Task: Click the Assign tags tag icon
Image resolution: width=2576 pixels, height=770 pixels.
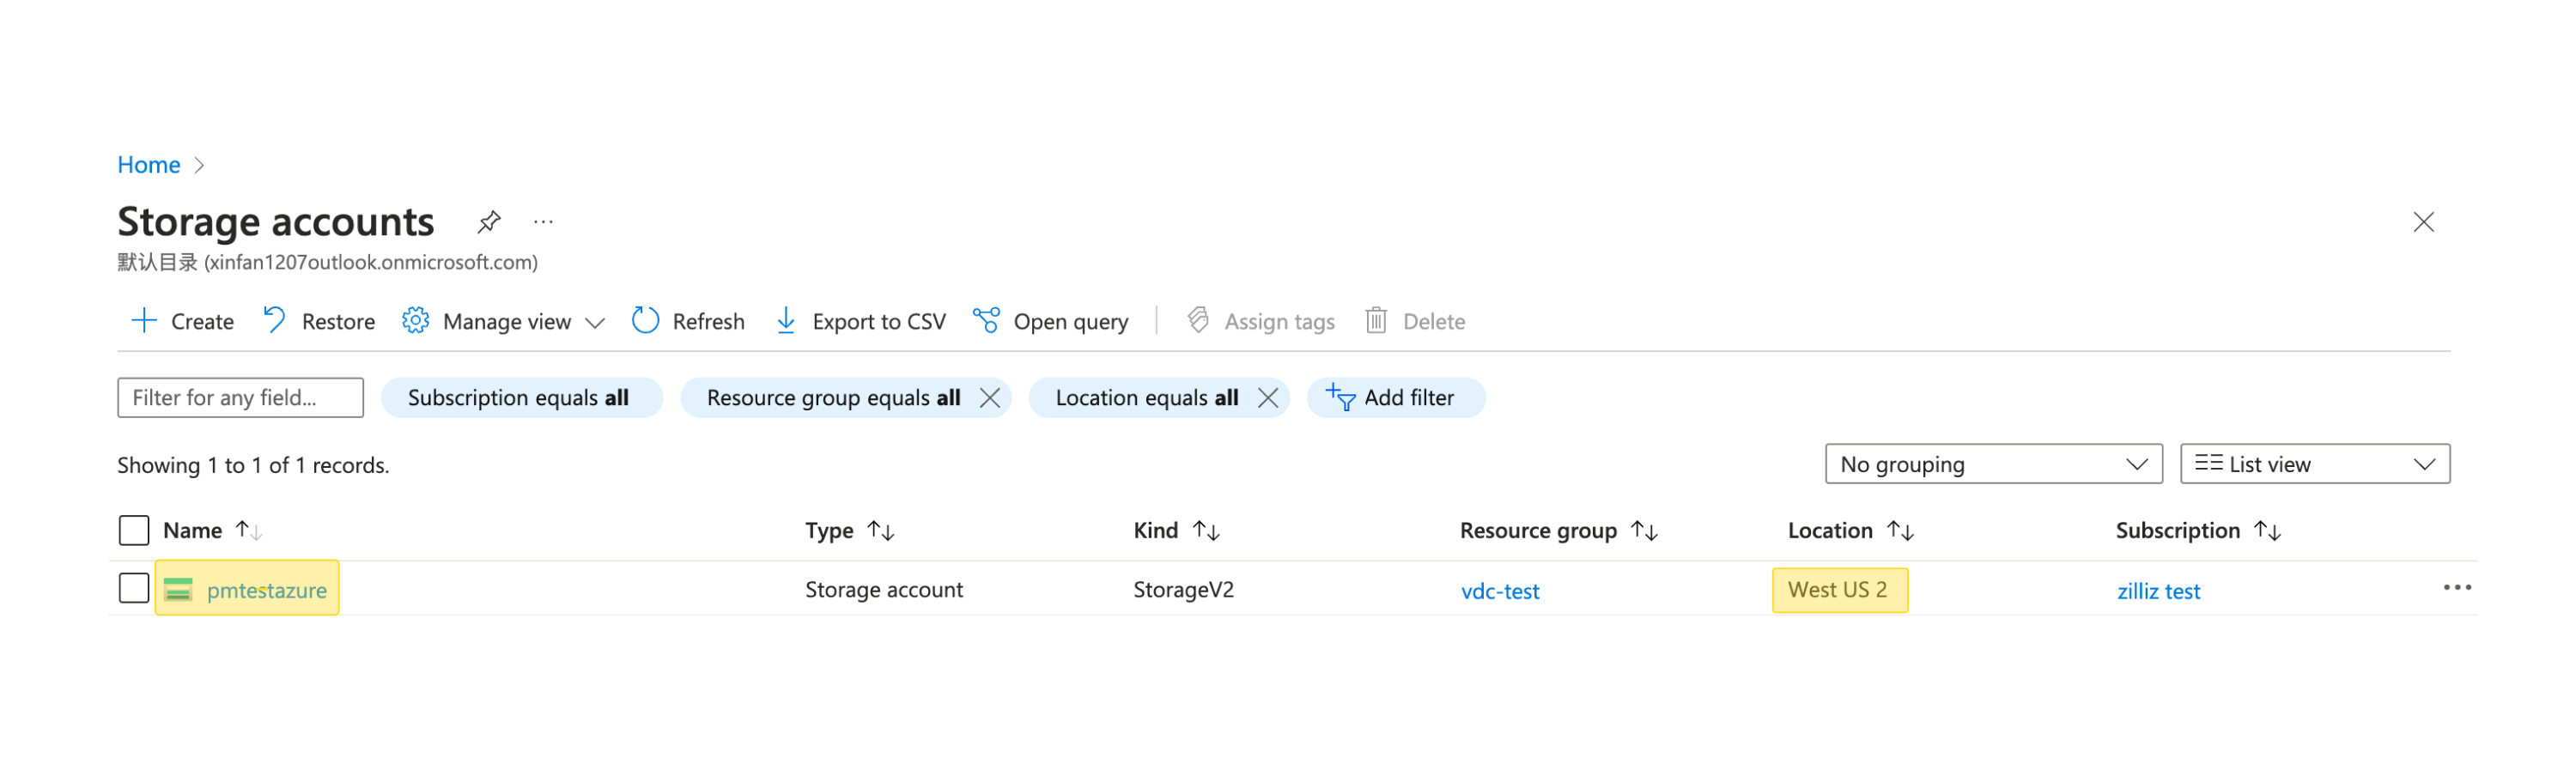Action: 1198,320
